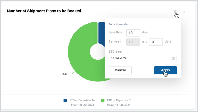Toggle the green legend swatch
Screen dimensions: 198x112
[103, 101]
